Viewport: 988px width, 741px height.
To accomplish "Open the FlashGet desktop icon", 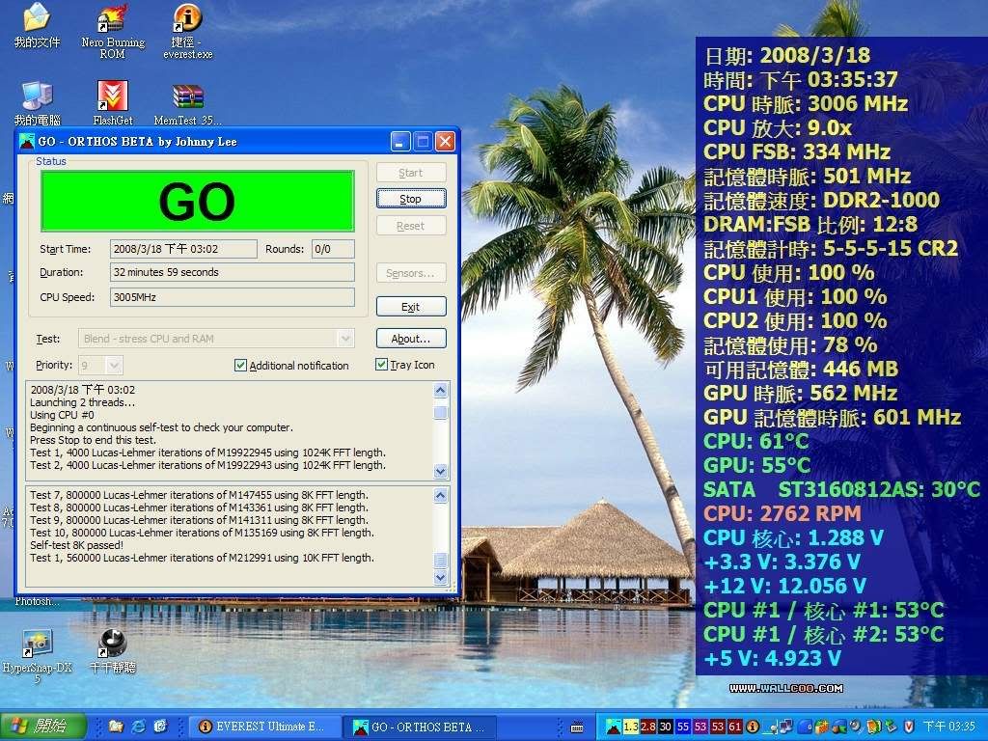I will coord(112,96).
